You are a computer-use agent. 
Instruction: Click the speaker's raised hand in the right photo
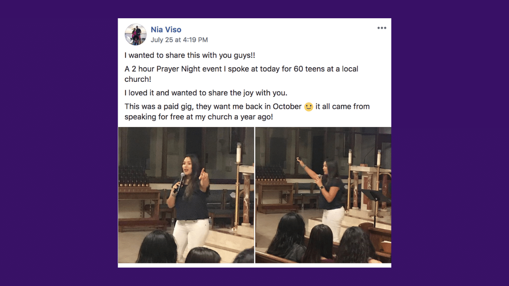point(299,160)
